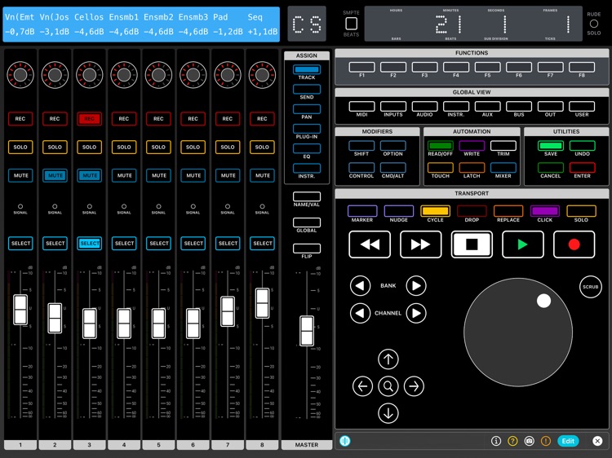Arm recording on channel 3

(90, 118)
